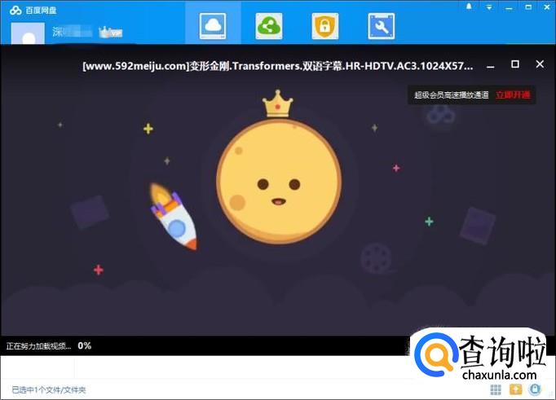Open the green Share tab

point(269,25)
